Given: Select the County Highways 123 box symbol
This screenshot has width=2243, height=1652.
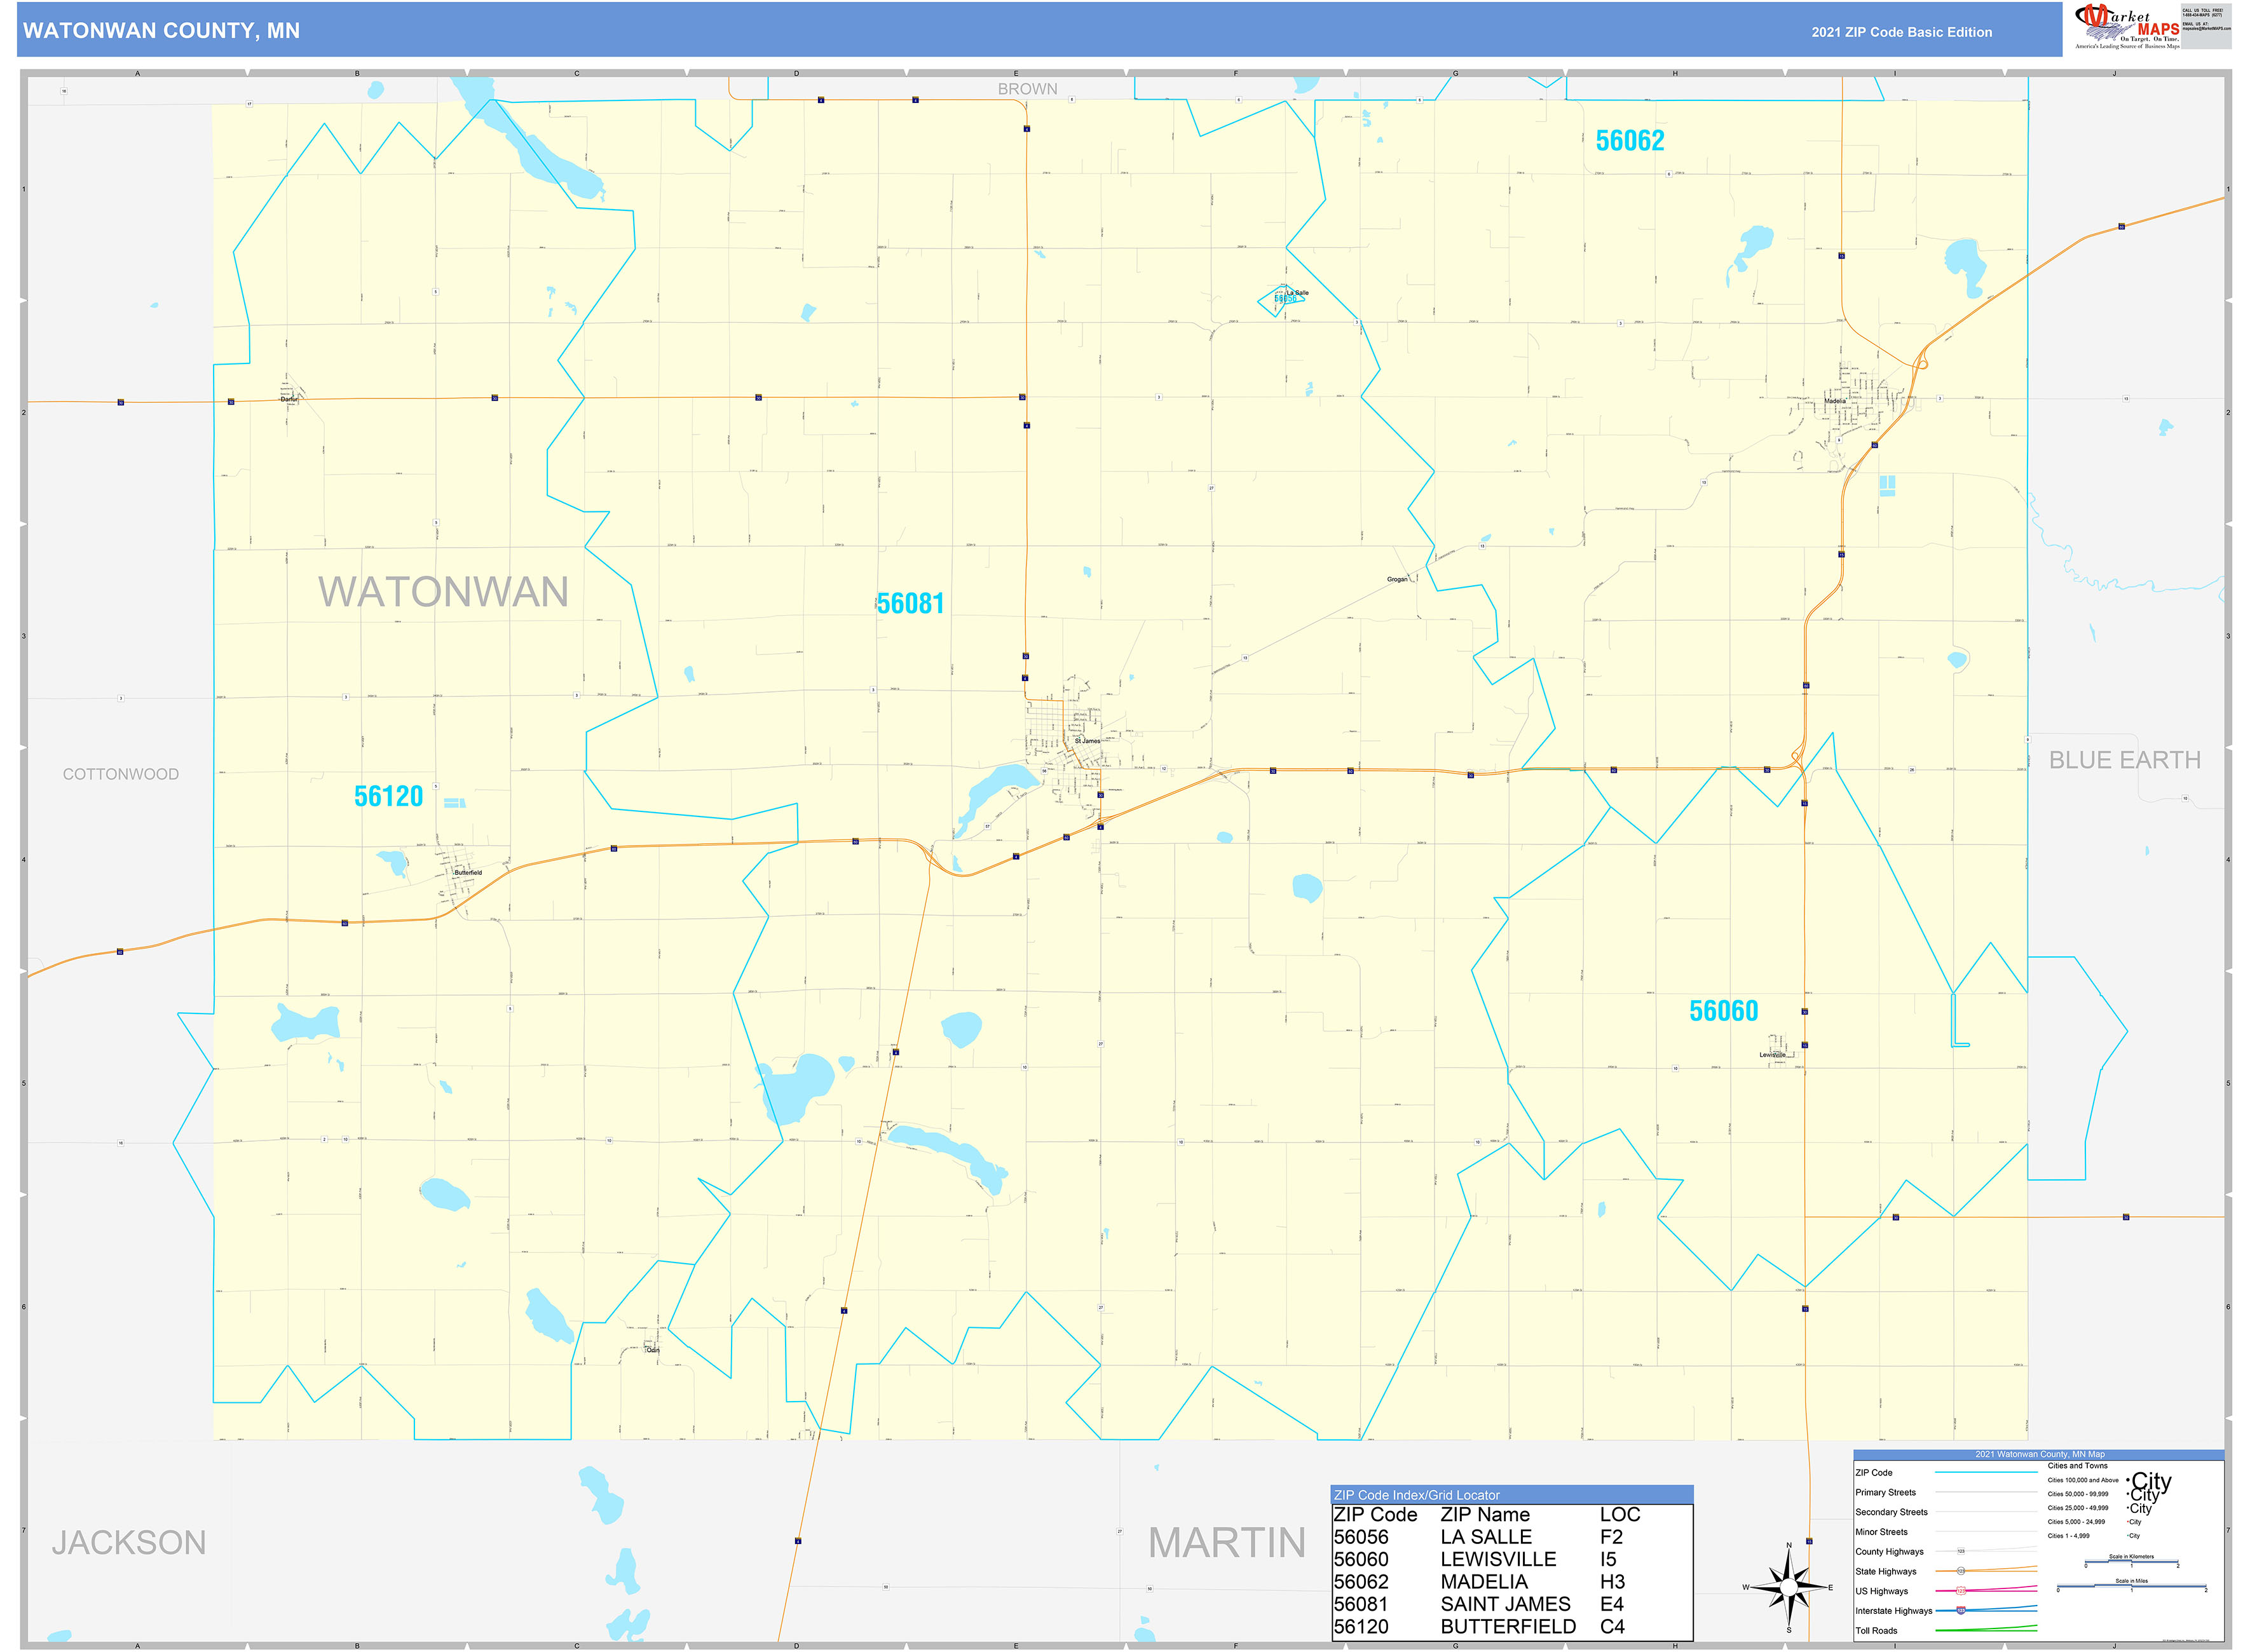Looking at the screenshot, I should point(1961,1551).
